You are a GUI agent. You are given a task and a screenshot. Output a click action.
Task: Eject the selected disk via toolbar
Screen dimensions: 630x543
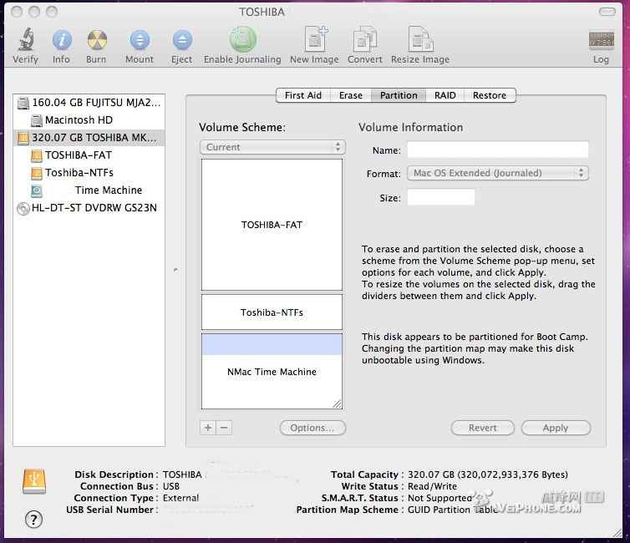click(181, 40)
